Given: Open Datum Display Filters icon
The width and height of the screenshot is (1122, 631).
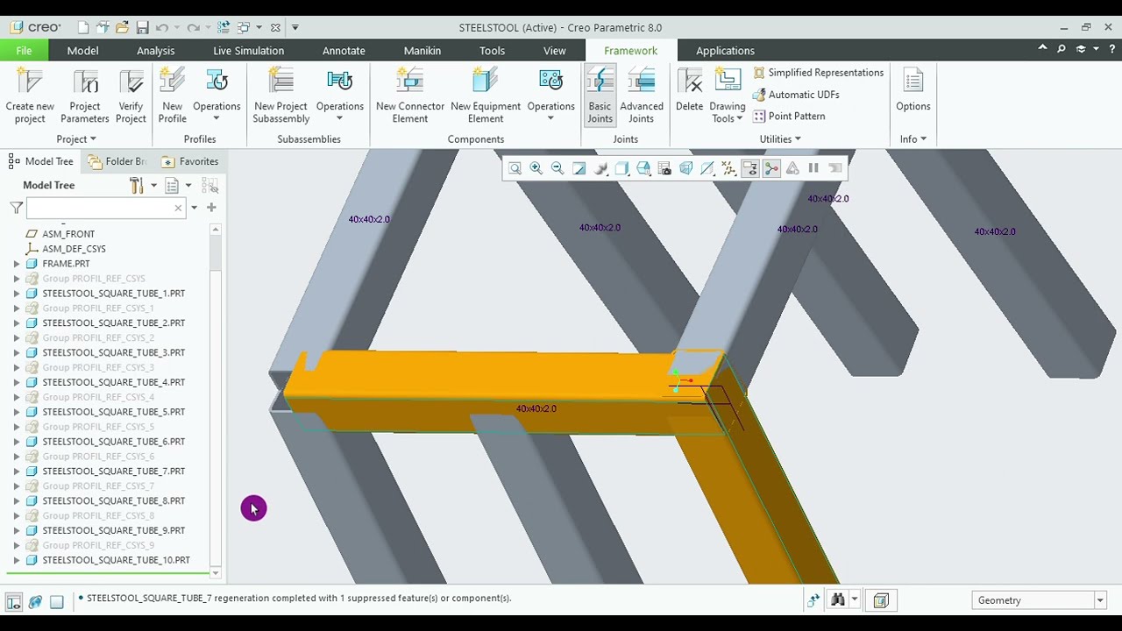Looking at the screenshot, I should pyautogui.click(x=728, y=168).
